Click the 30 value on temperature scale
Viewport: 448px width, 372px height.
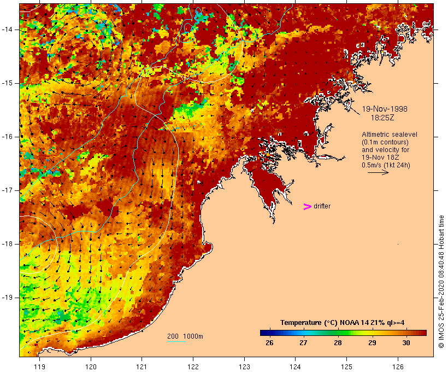click(x=406, y=343)
